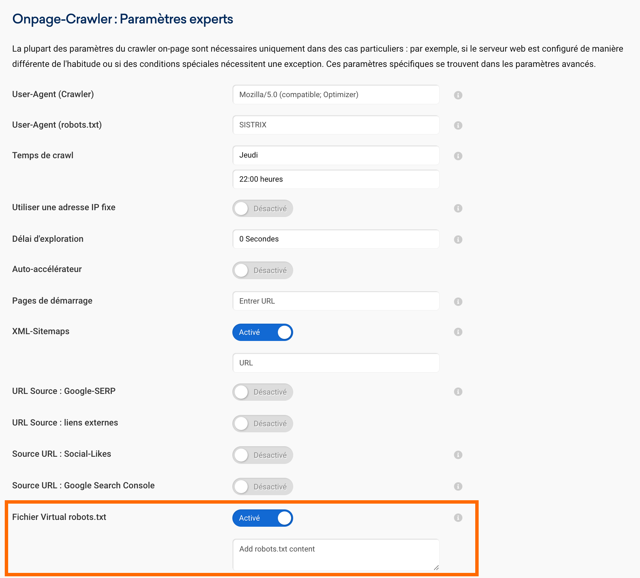Open info tooltip for User-Agent (robots.txt)
This screenshot has height=578, width=640.
point(458,125)
